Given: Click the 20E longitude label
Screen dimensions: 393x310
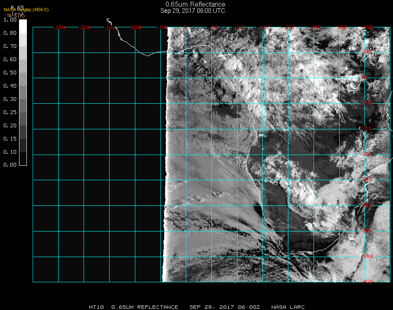Looking at the screenshot, I should 291,27.
